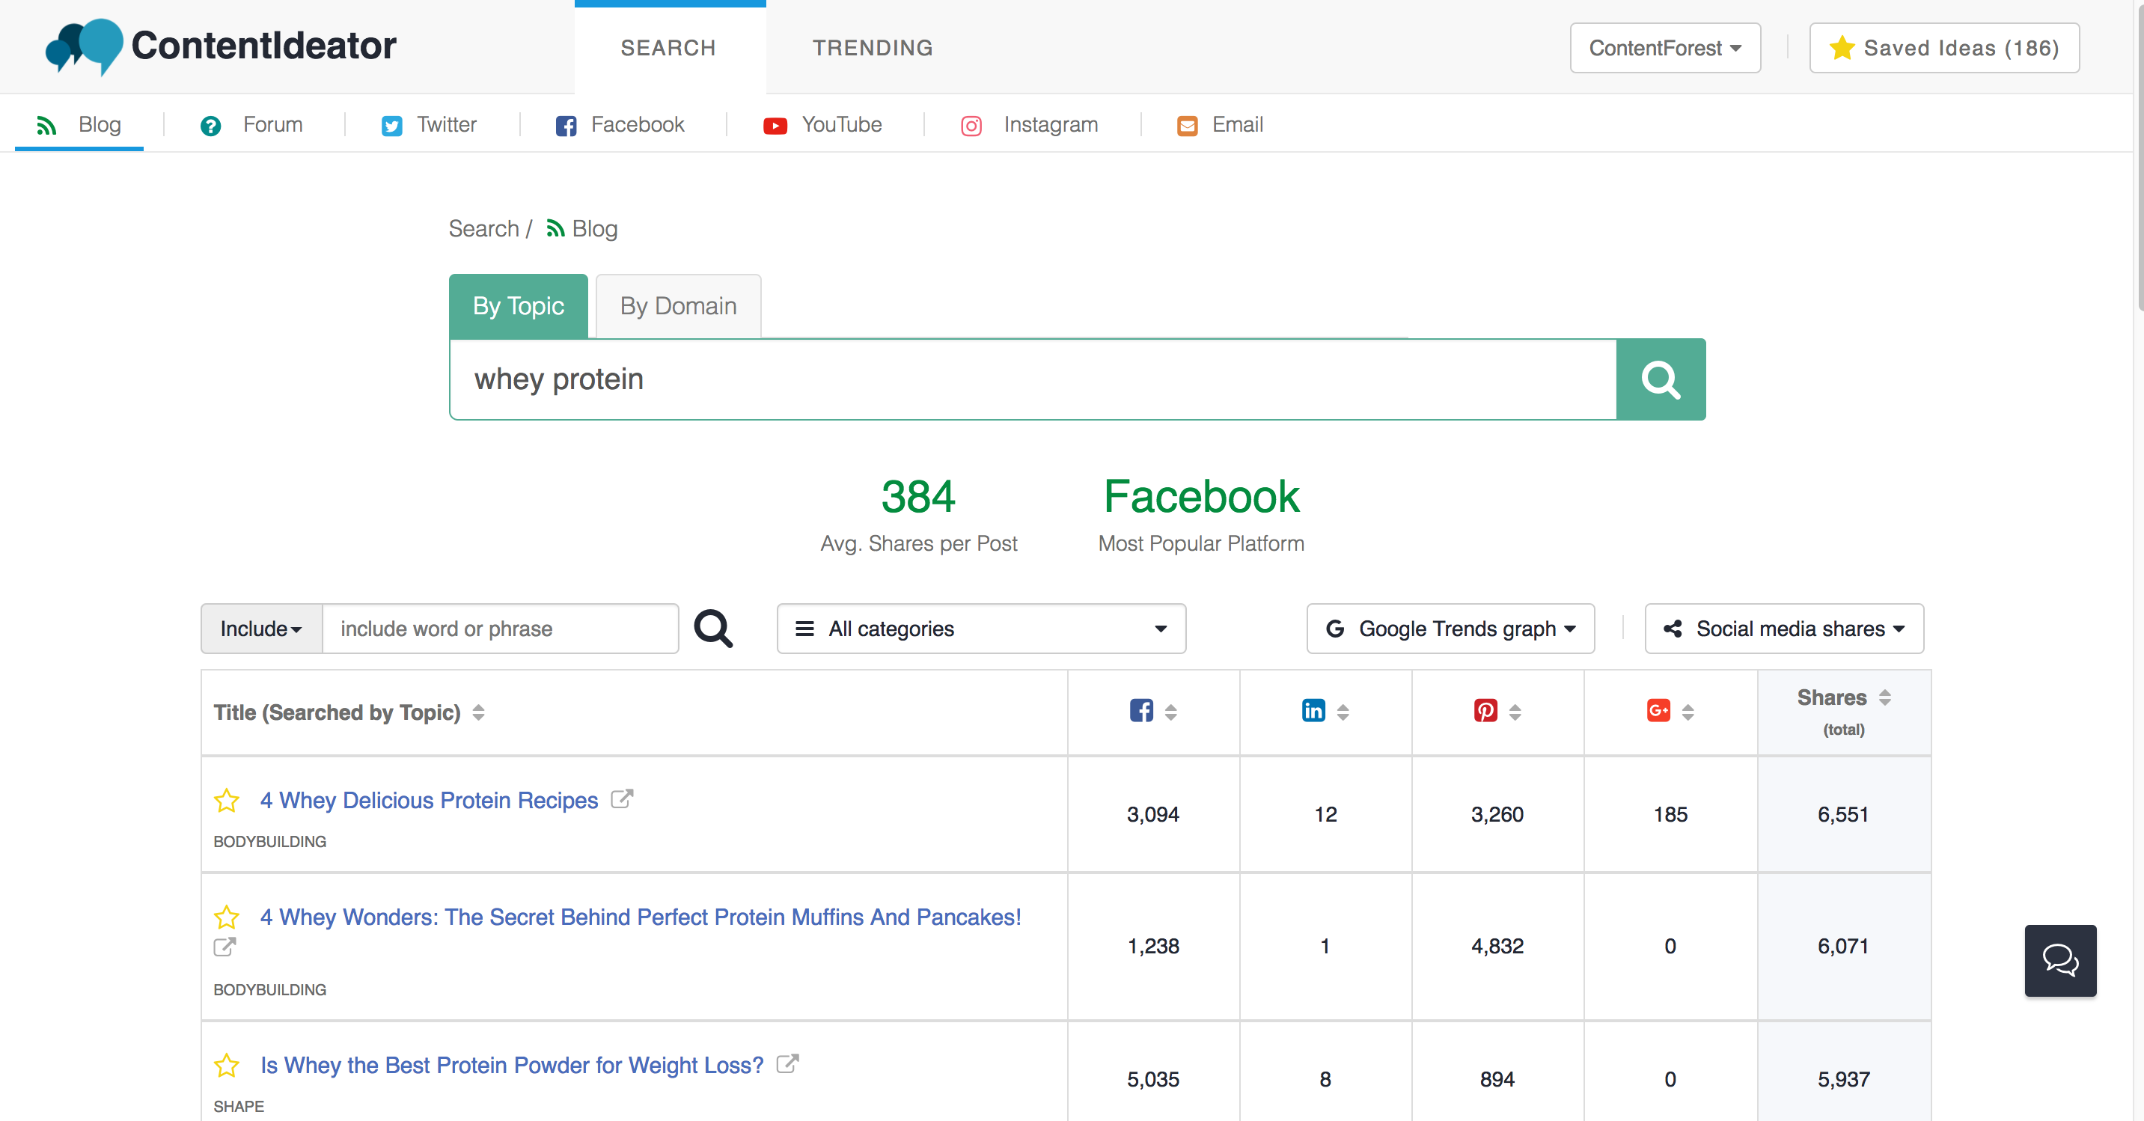Star the 4 Whey Wonders muffins post

point(227,917)
